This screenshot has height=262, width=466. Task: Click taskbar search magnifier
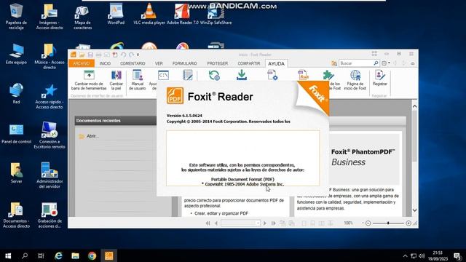pos(25,255)
